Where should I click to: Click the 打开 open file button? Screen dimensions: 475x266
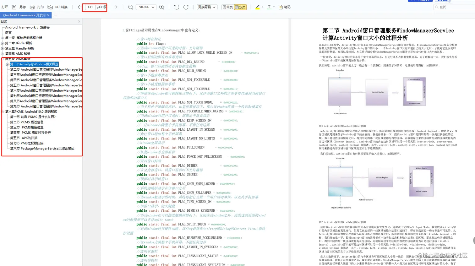pos(5,7)
